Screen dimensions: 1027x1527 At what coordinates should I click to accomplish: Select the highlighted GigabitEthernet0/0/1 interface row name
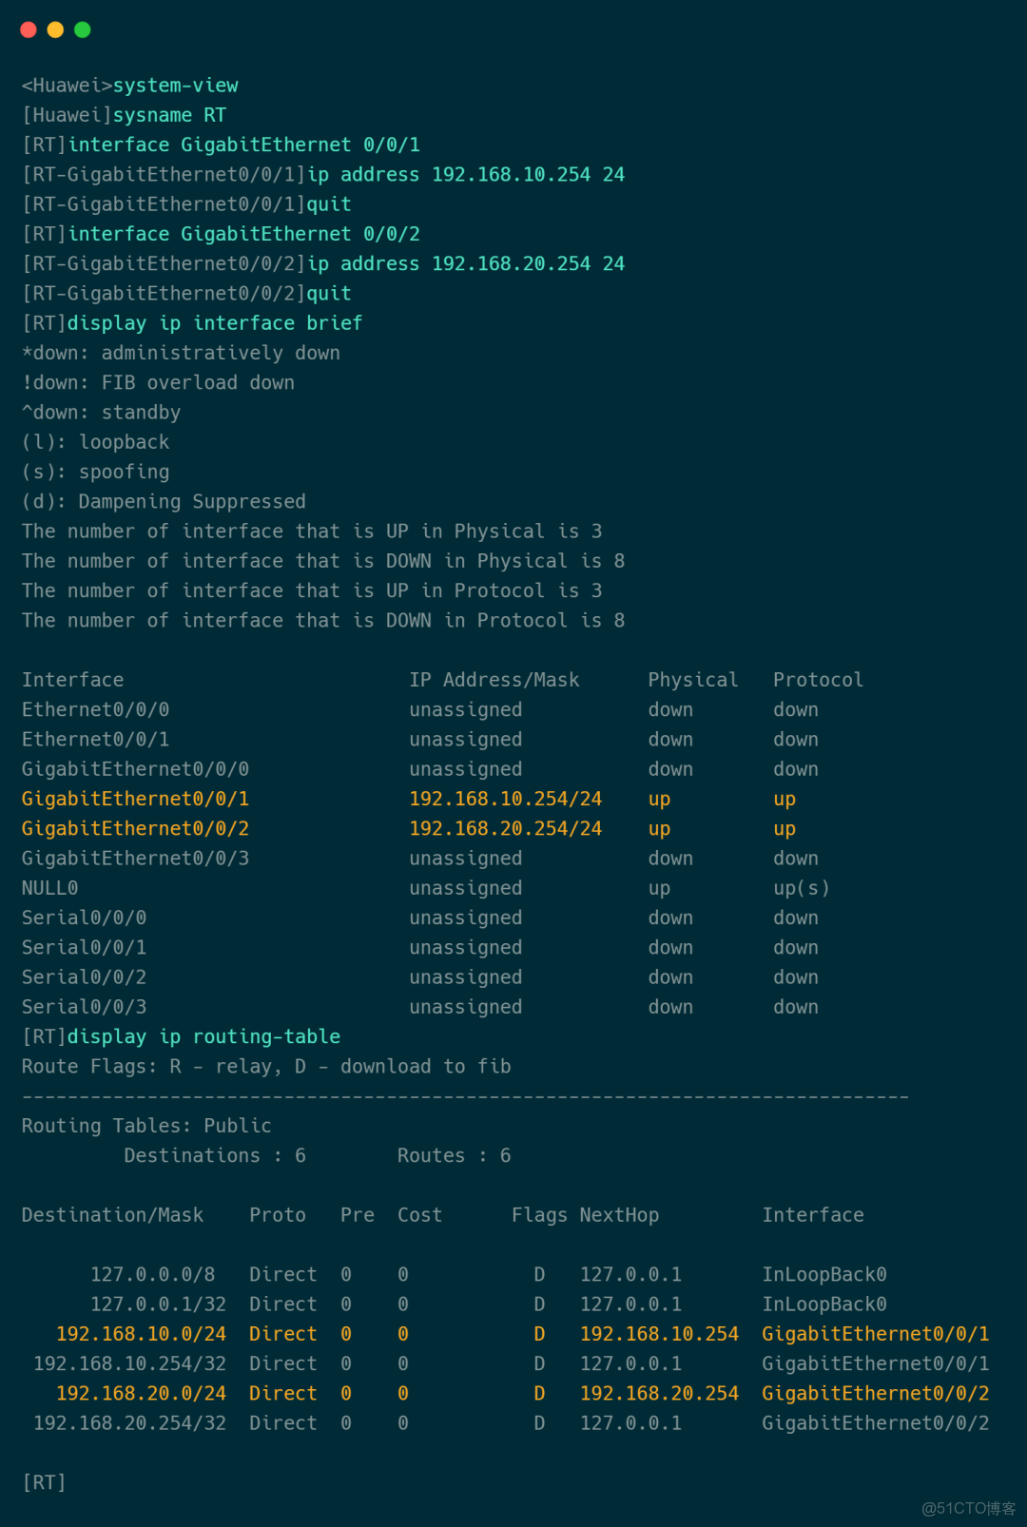tap(135, 799)
